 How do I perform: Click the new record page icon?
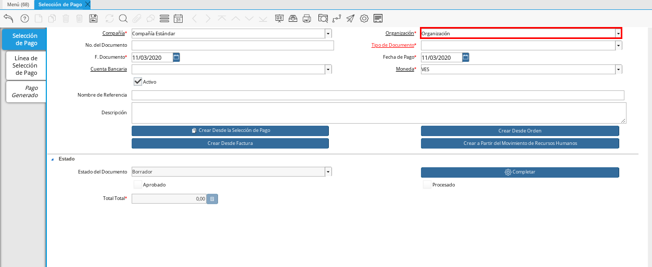pos(39,18)
